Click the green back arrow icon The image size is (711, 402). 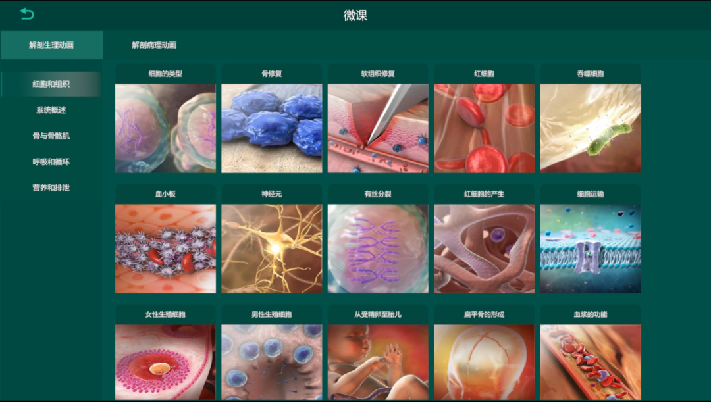click(x=27, y=14)
